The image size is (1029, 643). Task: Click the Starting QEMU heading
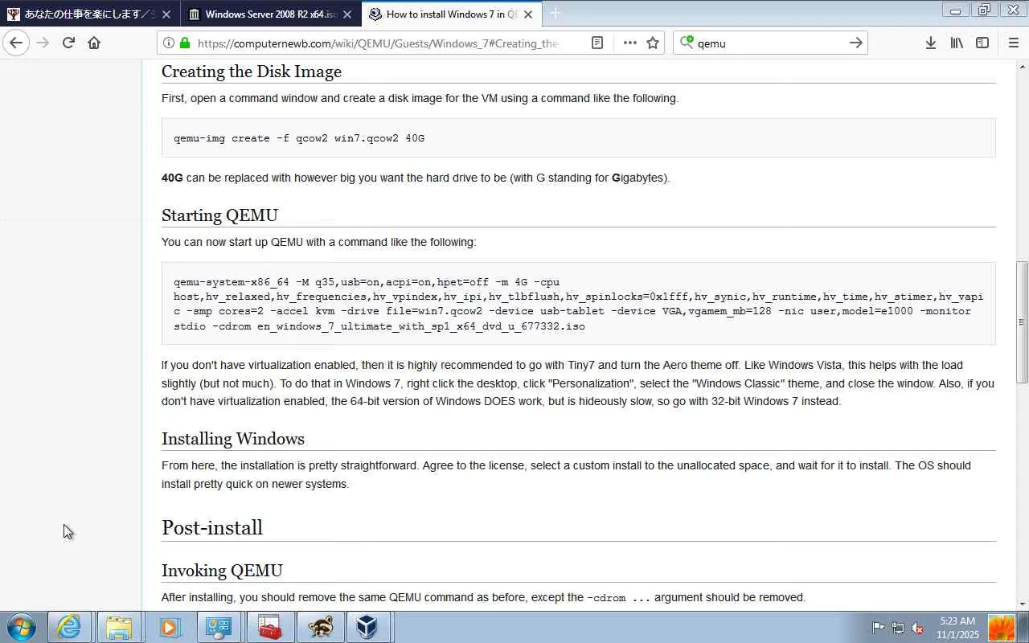coord(219,215)
